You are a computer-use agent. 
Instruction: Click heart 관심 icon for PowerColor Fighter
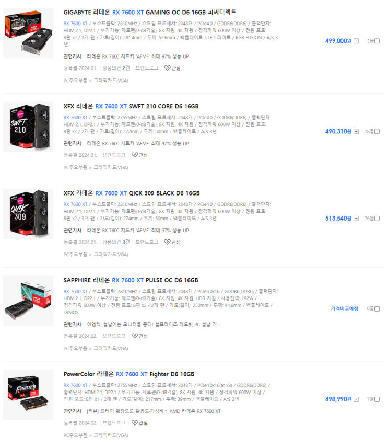(135, 422)
